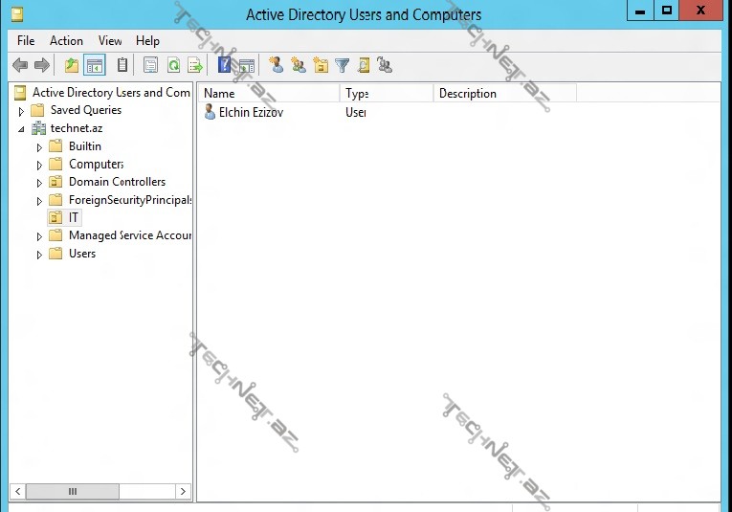
Task: Maximize the Active Directory window
Action: pyautogui.click(x=667, y=11)
